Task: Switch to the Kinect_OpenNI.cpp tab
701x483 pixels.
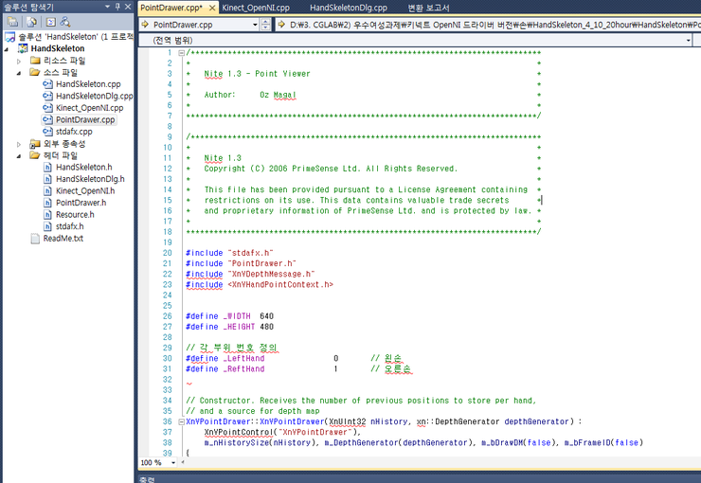Action: (256, 8)
